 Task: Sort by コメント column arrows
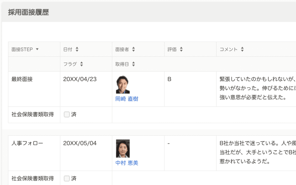click(242, 49)
